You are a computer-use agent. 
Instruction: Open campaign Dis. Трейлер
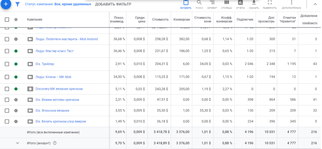coord(45,64)
